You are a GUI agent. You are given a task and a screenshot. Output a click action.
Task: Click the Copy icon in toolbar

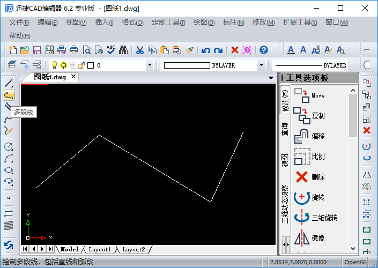tap(152, 50)
